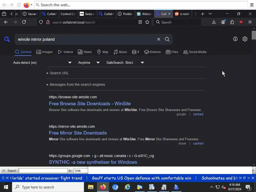256x192 pixels.
Task: Open Internet Explorer from taskbar
Action: [127, 187]
